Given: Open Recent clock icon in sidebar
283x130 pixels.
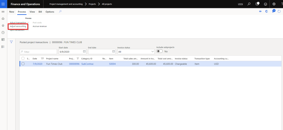Looking at the screenshot, I should [3, 32].
